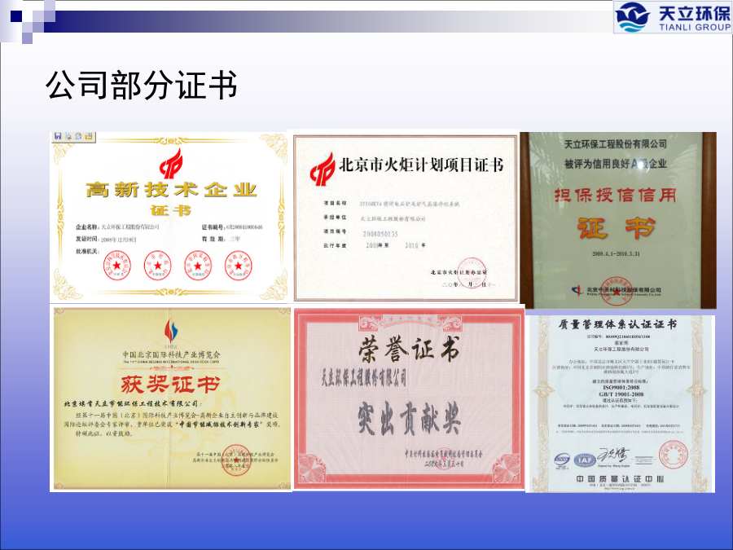Click the red torch emblem beside 北京市火炬计划项目证书

[x=323, y=169]
